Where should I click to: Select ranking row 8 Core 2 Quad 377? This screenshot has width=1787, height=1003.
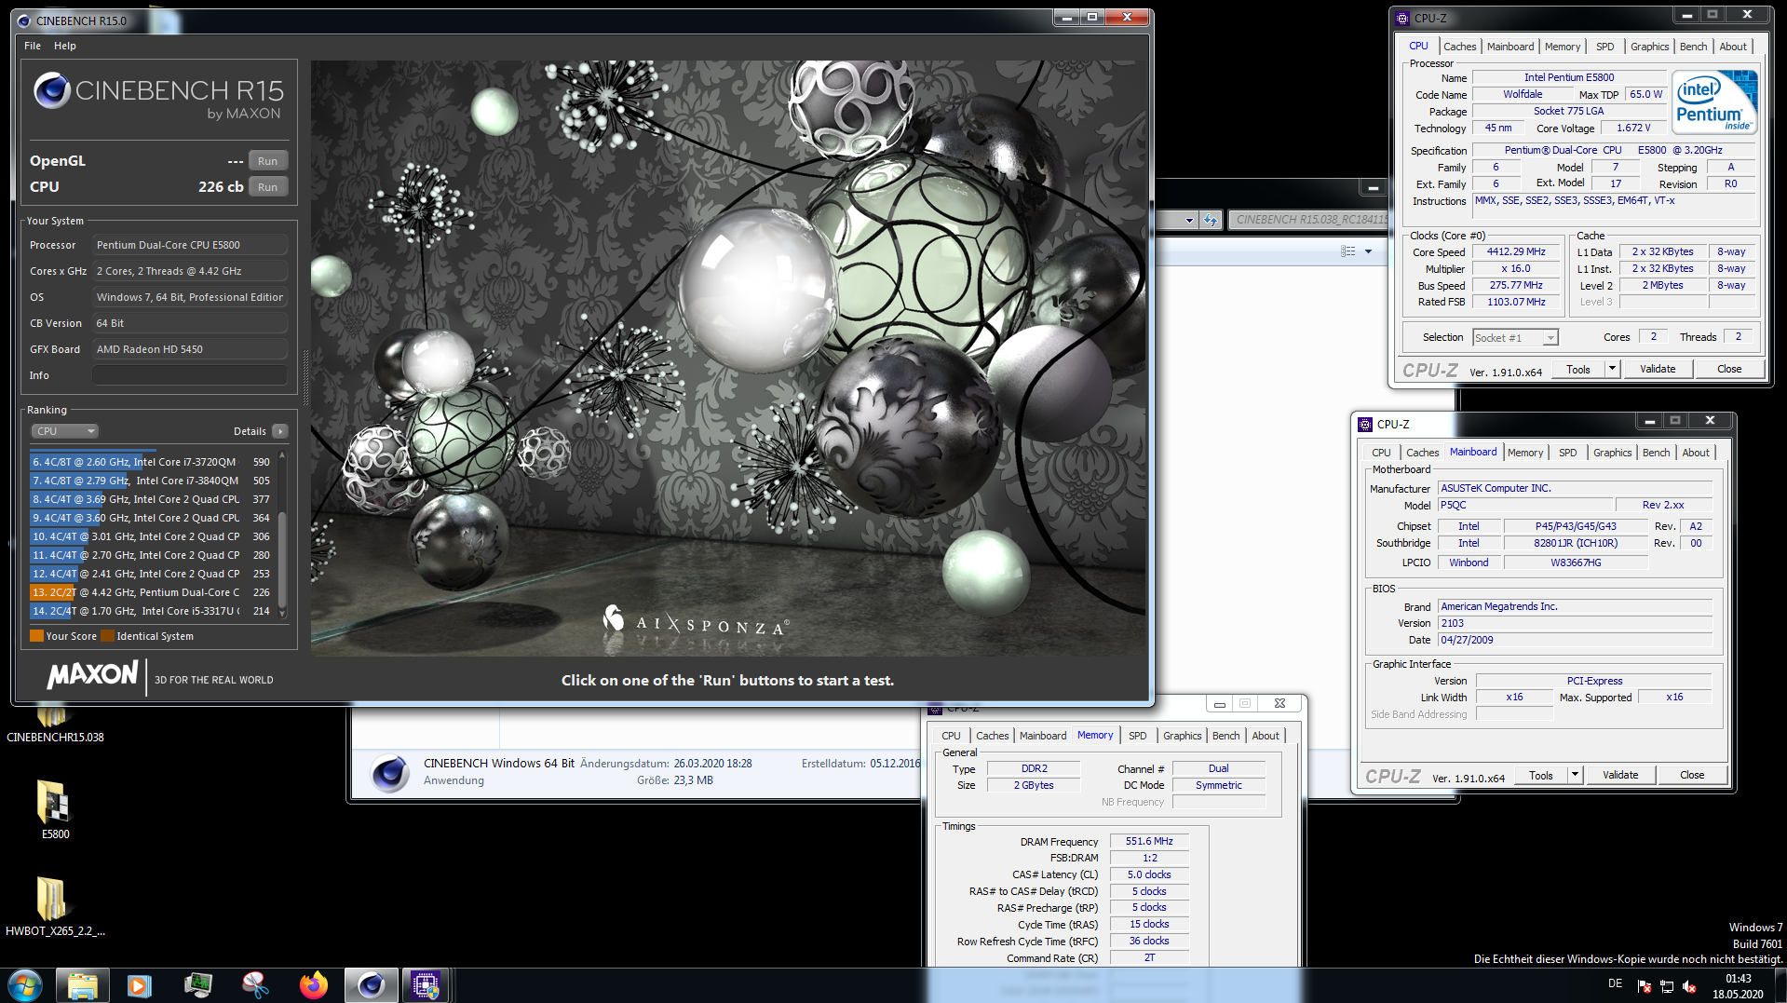click(150, 499)
